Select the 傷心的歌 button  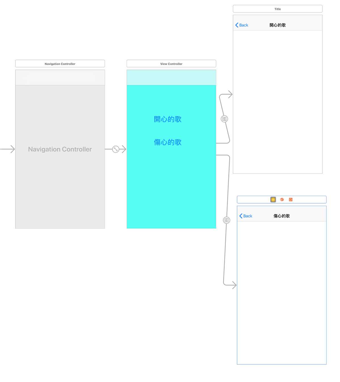click(x=167, y=142)
